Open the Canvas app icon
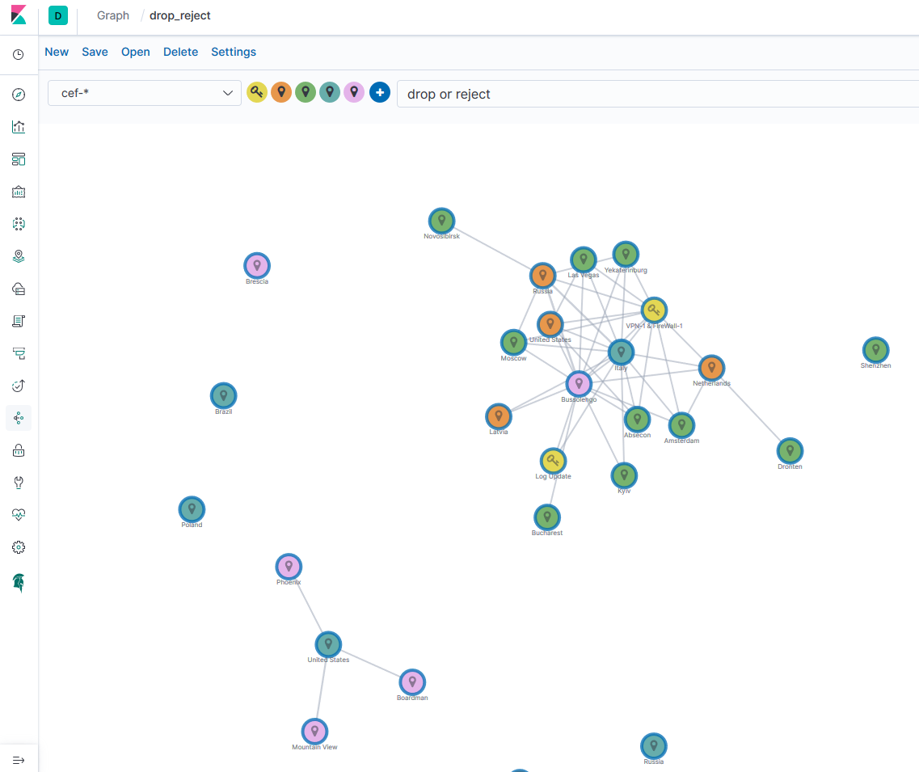Viewport: 919px width, 772px height. tap(18, 192)
